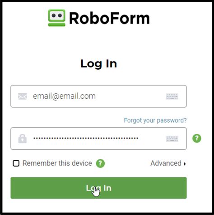Click the Log In page heading
Viewport: 214px width, 215px height.
click(x=99, y=64)
